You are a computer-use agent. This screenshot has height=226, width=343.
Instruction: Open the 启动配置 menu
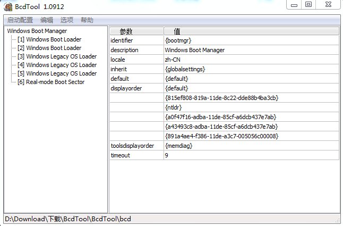coord(20,20)
